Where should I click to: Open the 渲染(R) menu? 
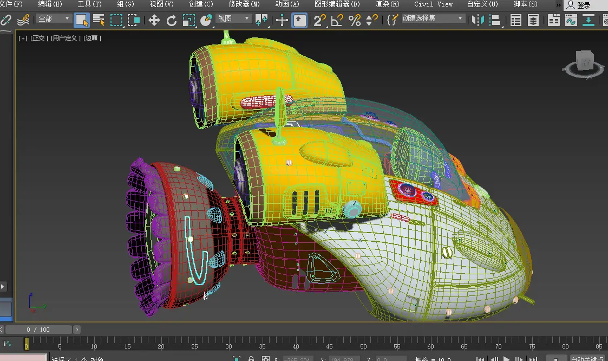coord(387,4)
